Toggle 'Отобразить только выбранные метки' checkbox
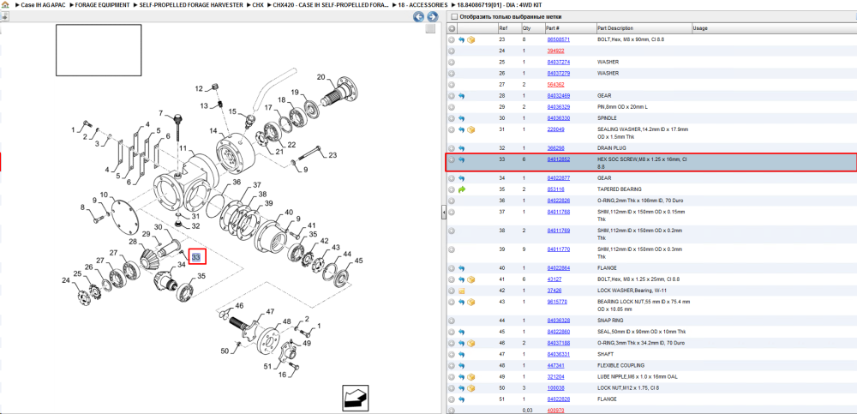 (x=455, y=17)
